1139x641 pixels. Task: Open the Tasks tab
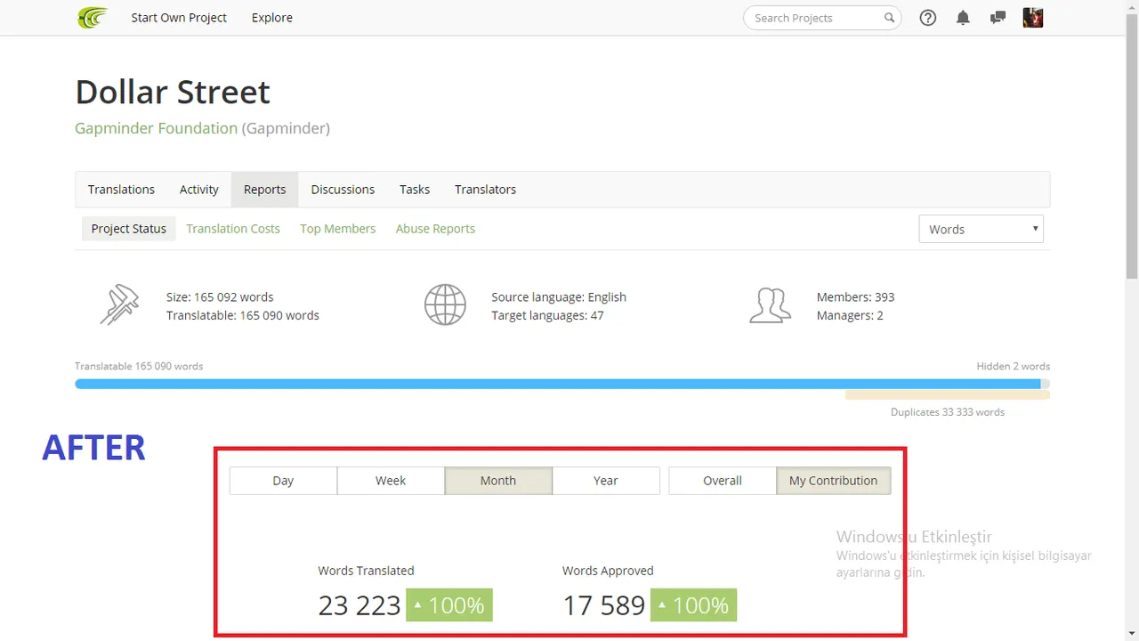pos(415,190)
